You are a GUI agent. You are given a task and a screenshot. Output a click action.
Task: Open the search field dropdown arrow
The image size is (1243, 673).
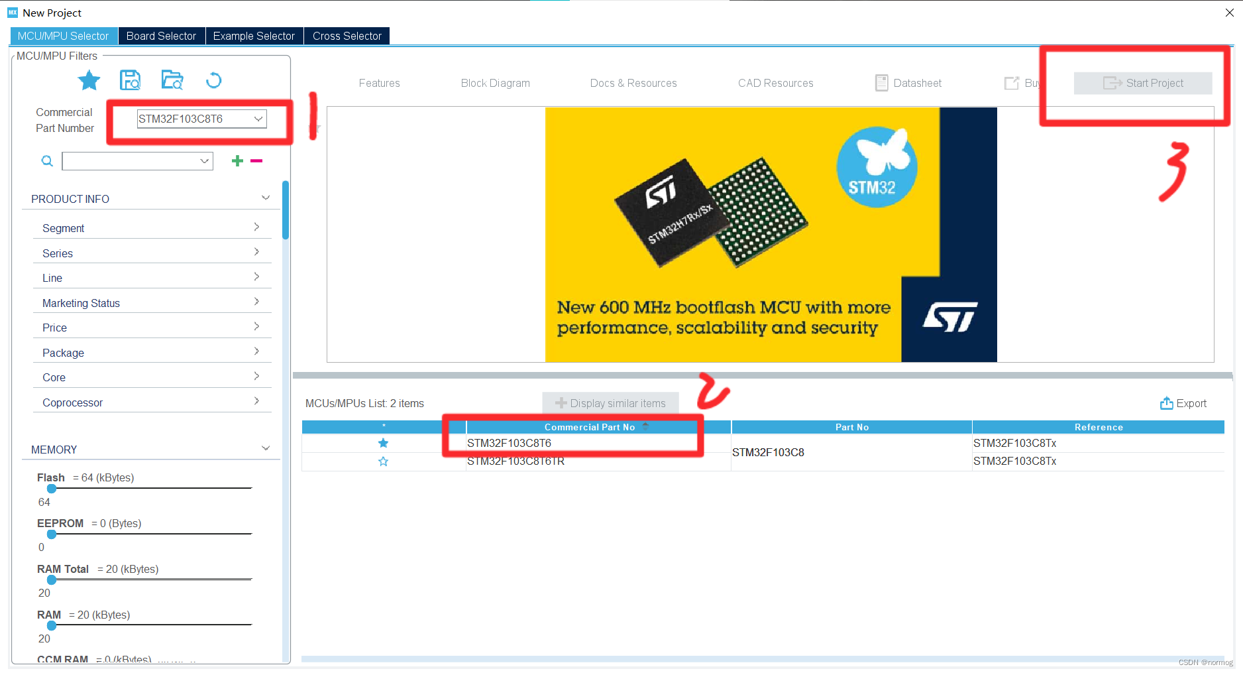click(x=204, y=161)
